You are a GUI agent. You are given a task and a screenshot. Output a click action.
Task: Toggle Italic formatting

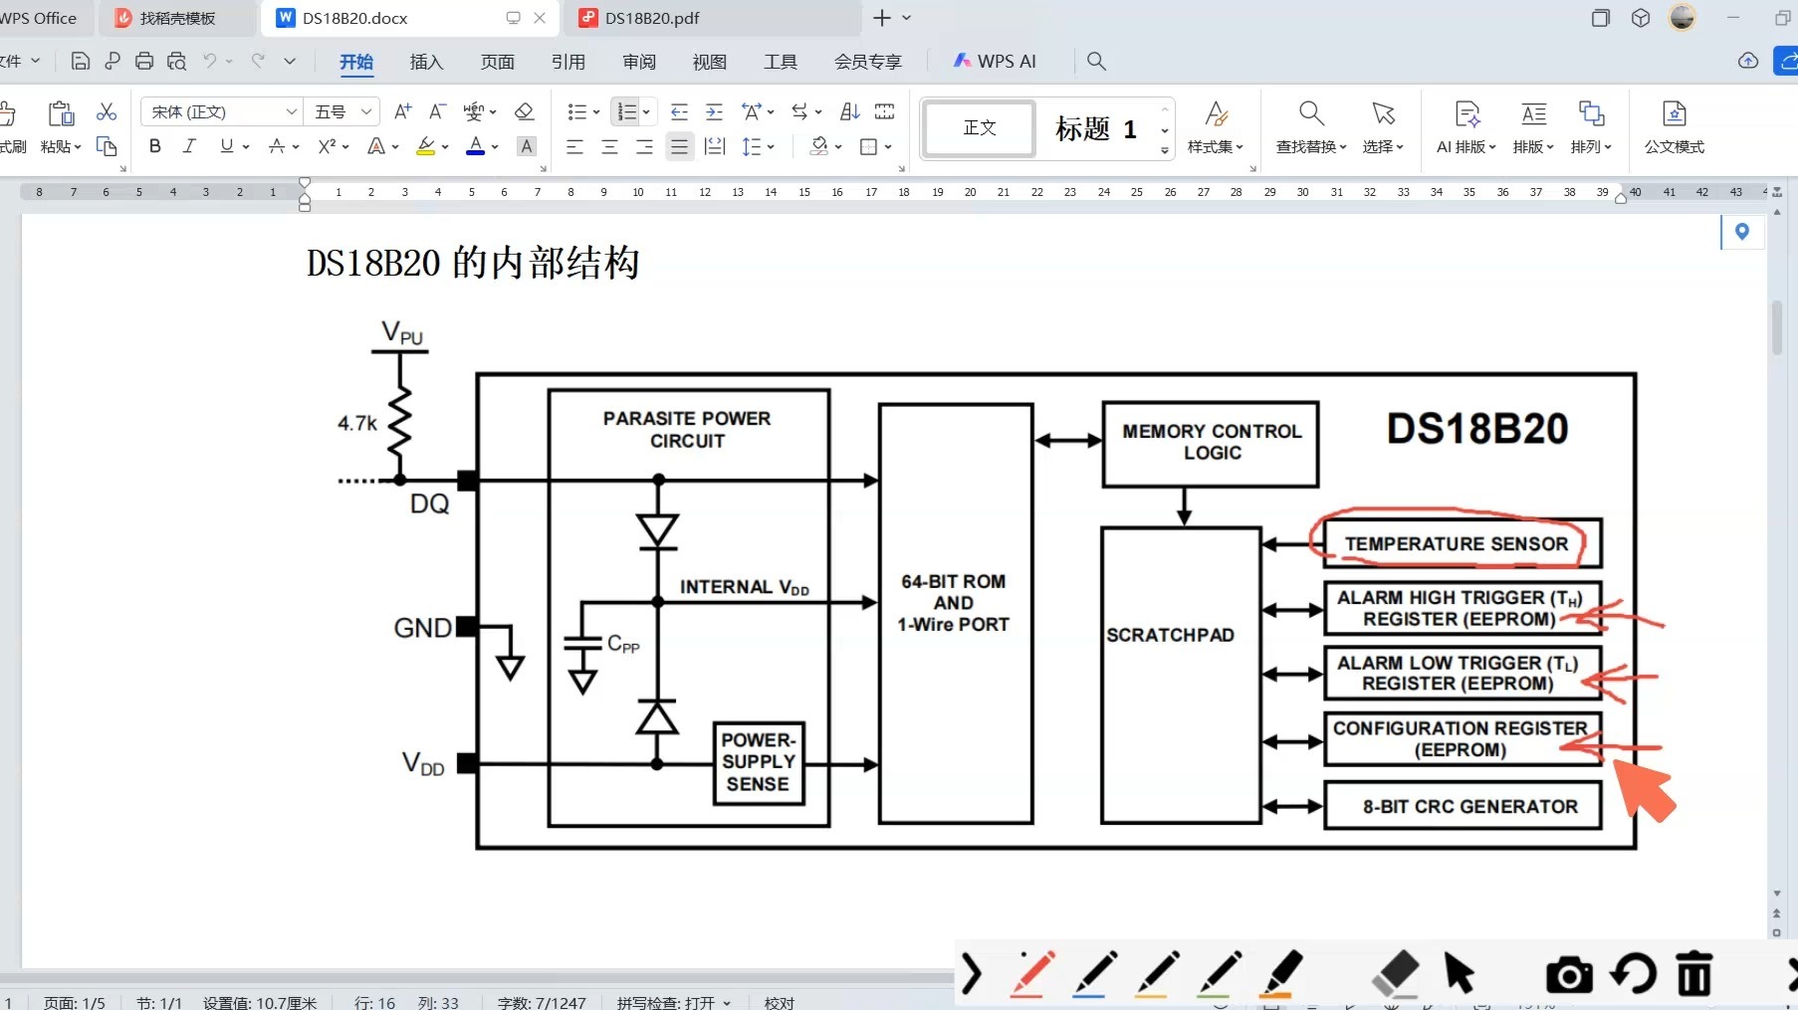pyautogui.click(x=189, y=146)
